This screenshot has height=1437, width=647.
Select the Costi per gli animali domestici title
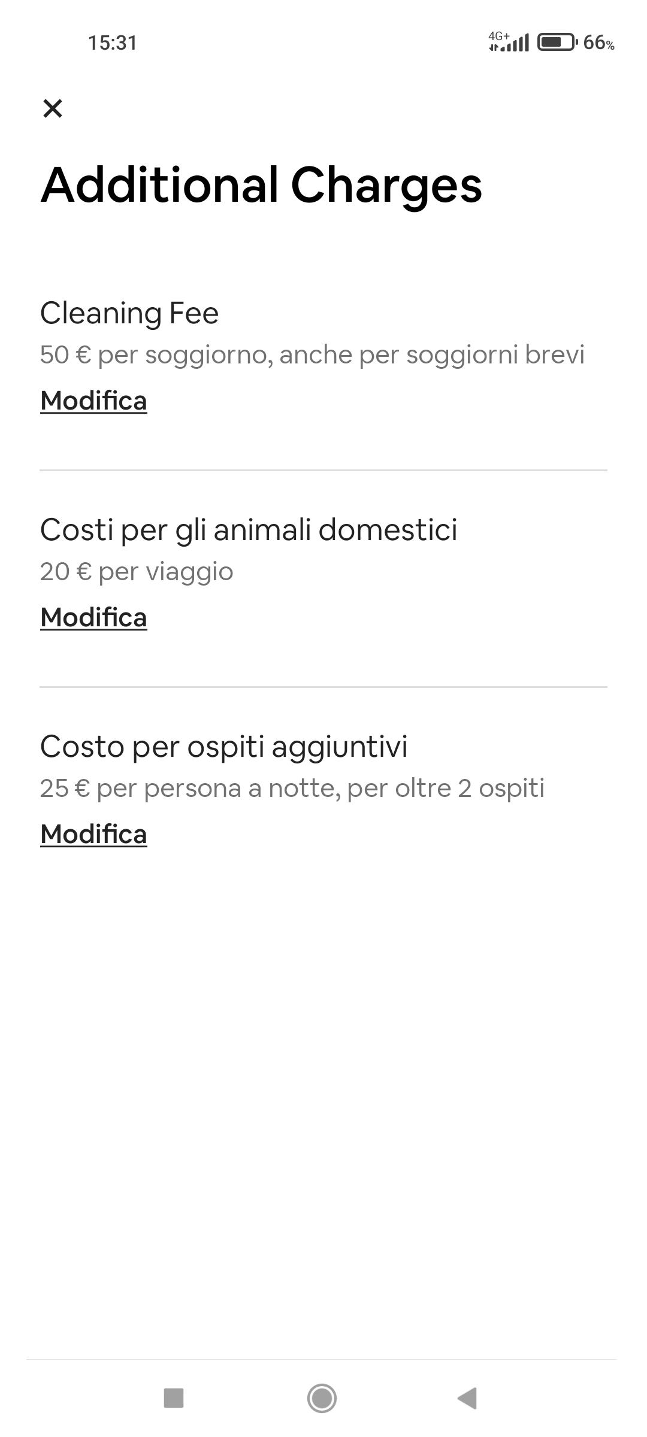(x=249, y=530)
